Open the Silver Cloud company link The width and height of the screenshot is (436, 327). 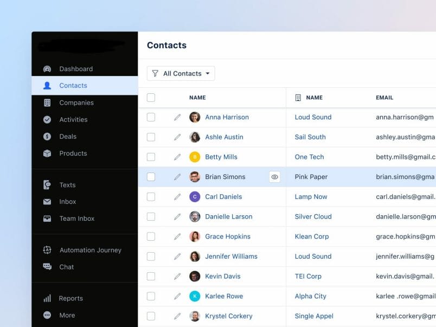[x=313, y=216]
